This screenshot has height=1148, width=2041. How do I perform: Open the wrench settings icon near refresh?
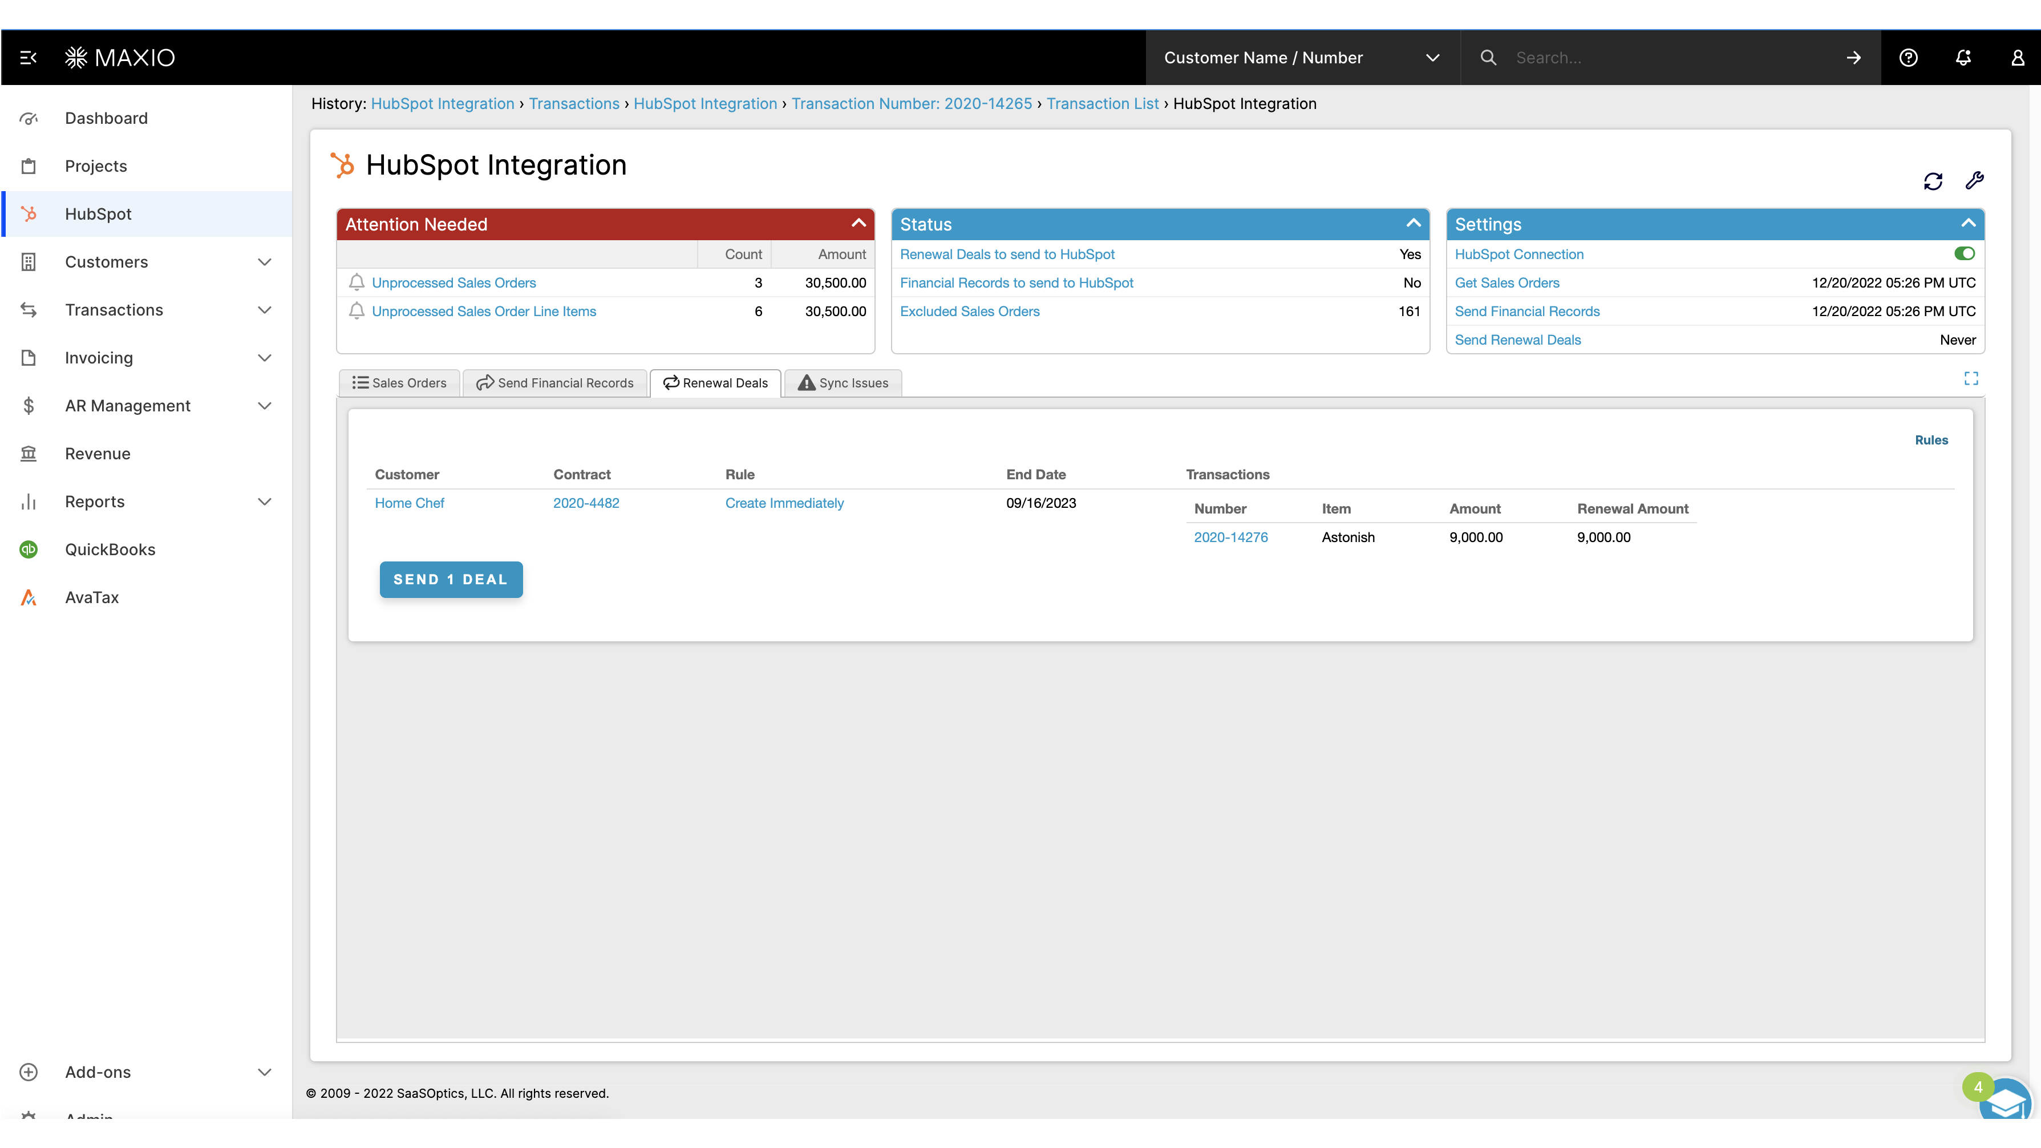point(1974,181)
